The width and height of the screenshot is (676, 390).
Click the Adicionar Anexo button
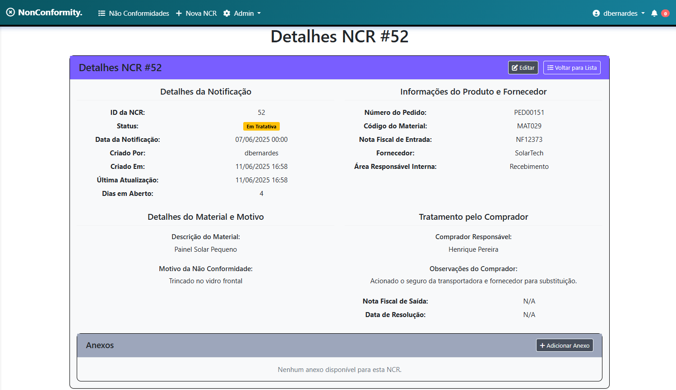[x=565, y=346]
